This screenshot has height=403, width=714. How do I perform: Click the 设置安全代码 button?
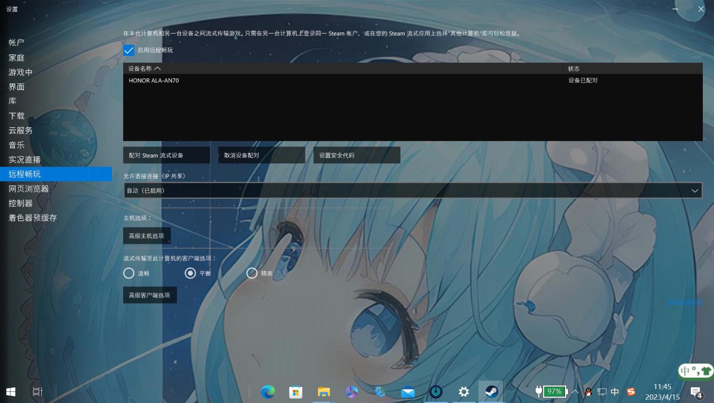[357, 155]
